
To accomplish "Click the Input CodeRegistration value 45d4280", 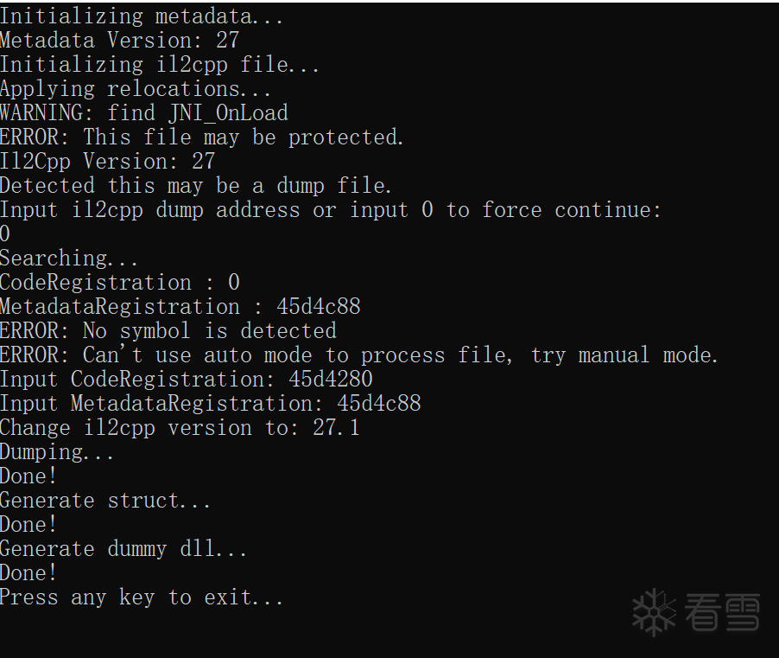I will (x=331, y=379).
